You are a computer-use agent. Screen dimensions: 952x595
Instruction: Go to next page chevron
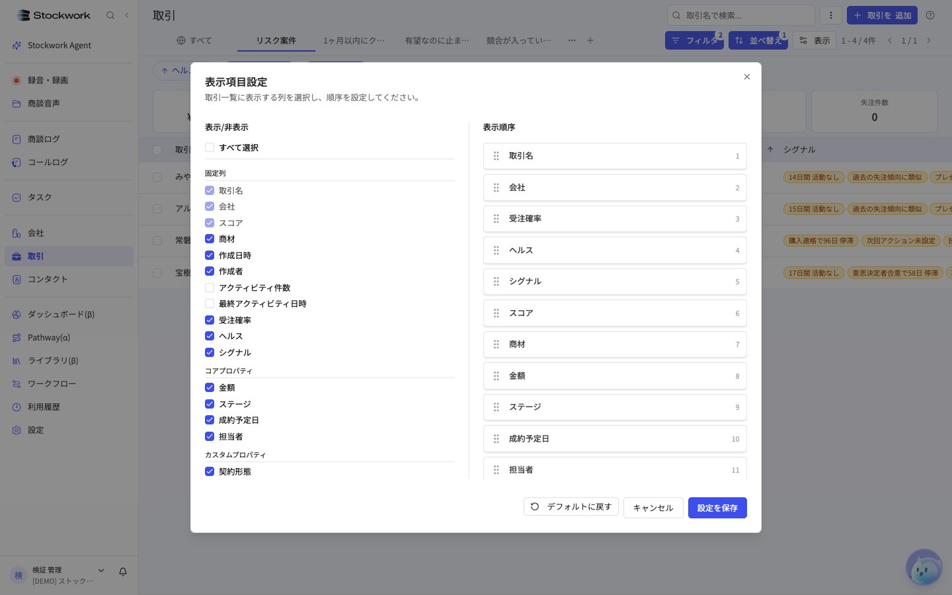point(929,40)
